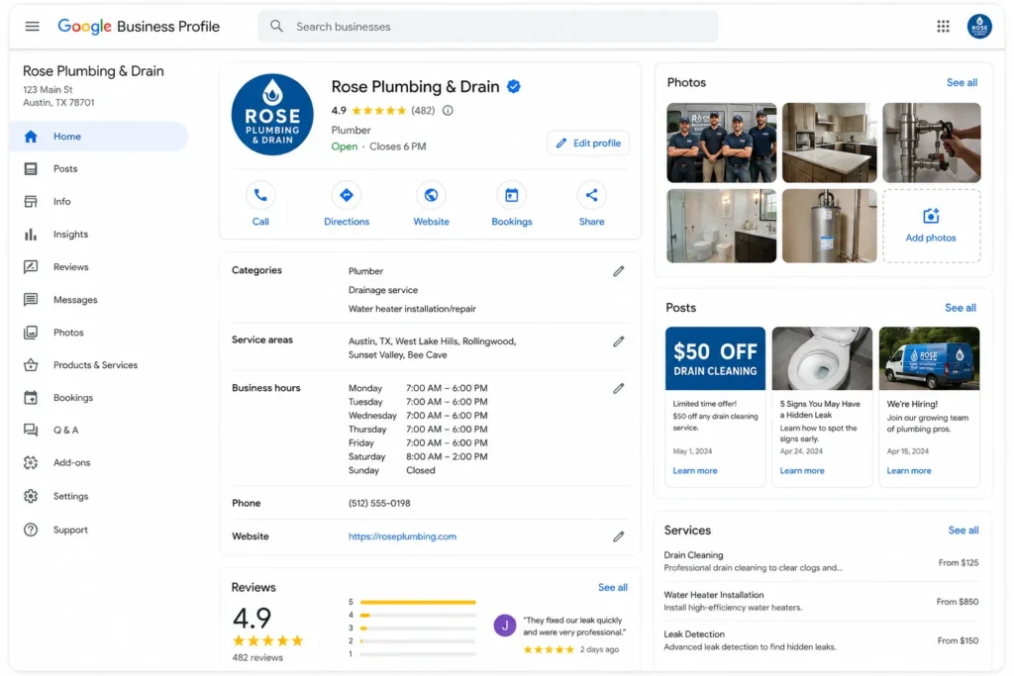
Task: Open the roseplumbing.com website link
Action: point(402,536)
